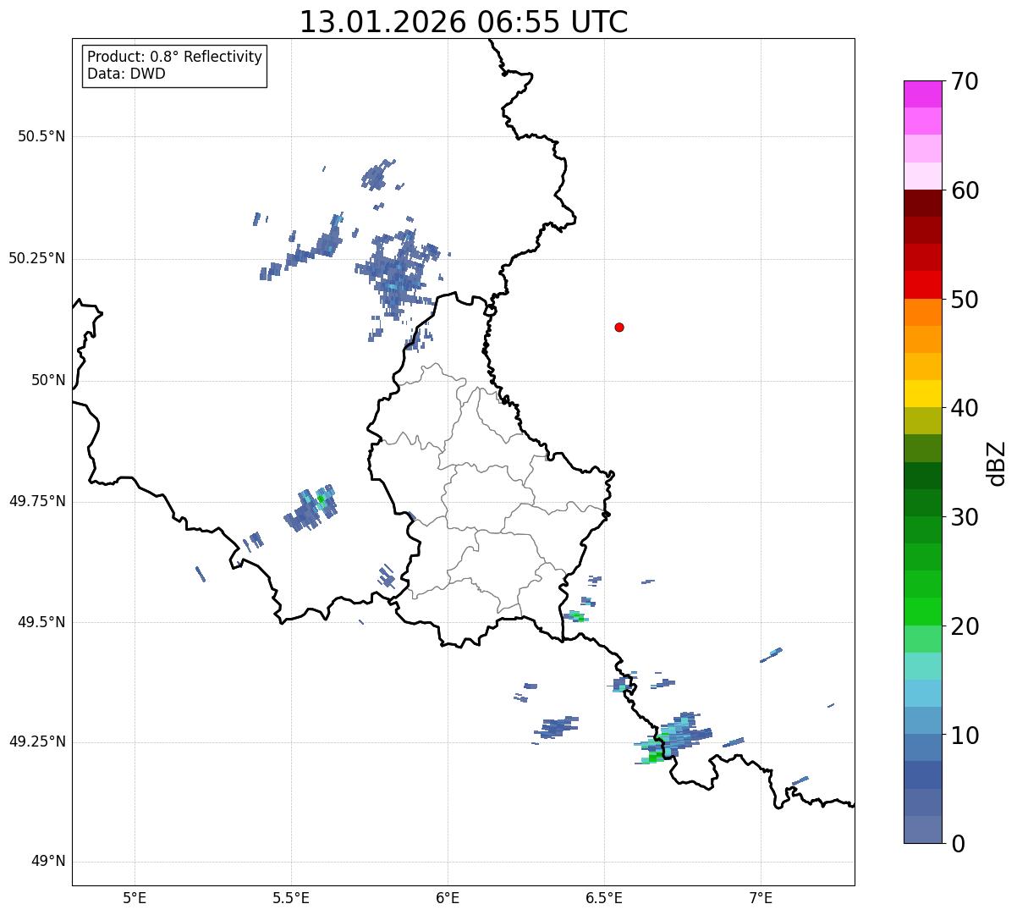Click the 7°E longitude label

761,897
